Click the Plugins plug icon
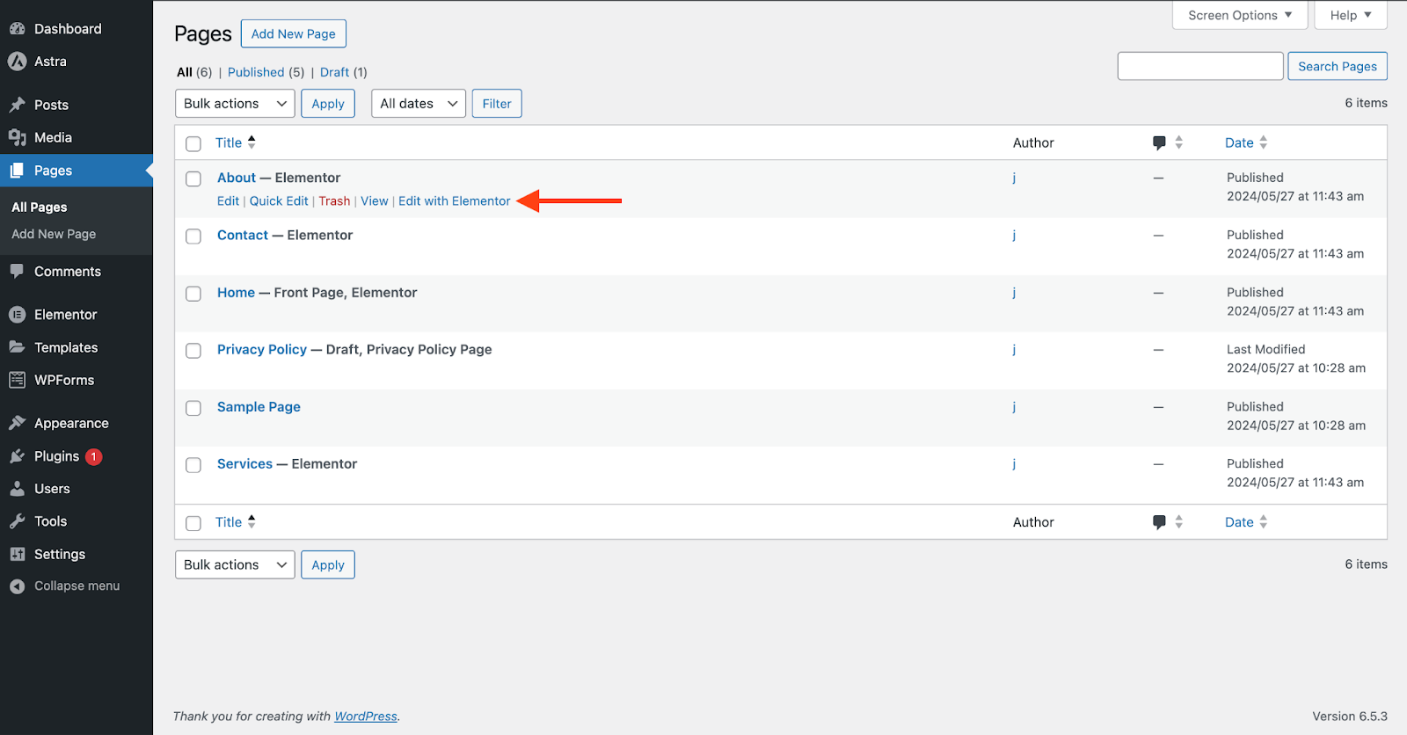1407x735 pixels. (x=17, y=456)
